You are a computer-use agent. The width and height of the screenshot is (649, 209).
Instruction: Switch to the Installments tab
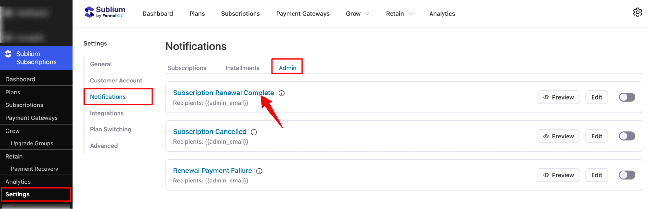242,68
